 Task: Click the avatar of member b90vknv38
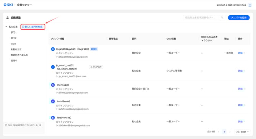[x=53, y=118]
